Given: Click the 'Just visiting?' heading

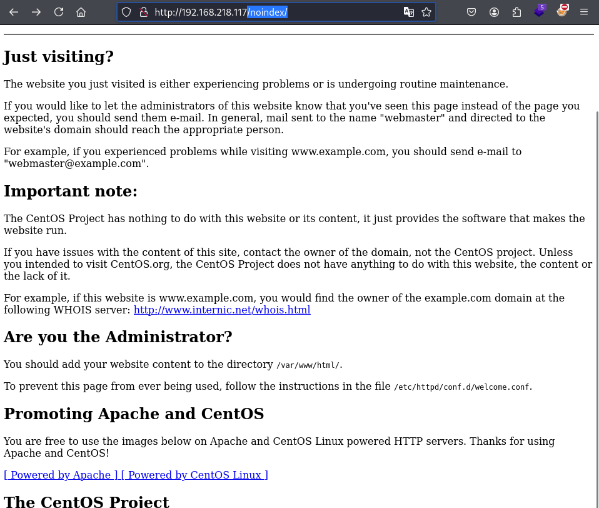Looking at the screenshot, I should [x=59, y=56].
